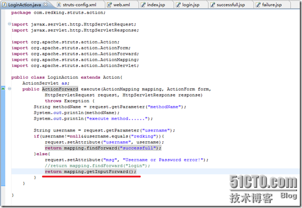302x208 pixels.
Task: Click the import ActionMapping line
Action: (75, 60)
